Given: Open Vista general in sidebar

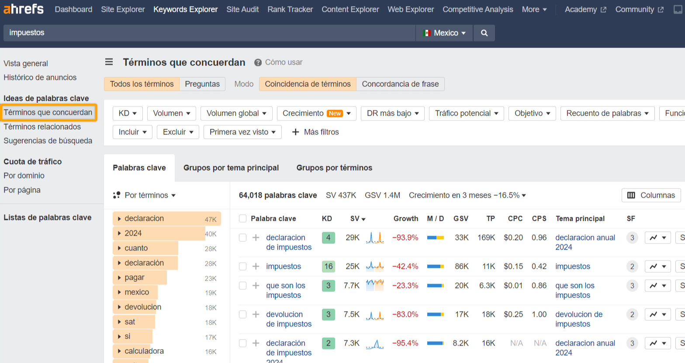Looking at the screenshot, I should pyautogui.click(x=26, y=63).
